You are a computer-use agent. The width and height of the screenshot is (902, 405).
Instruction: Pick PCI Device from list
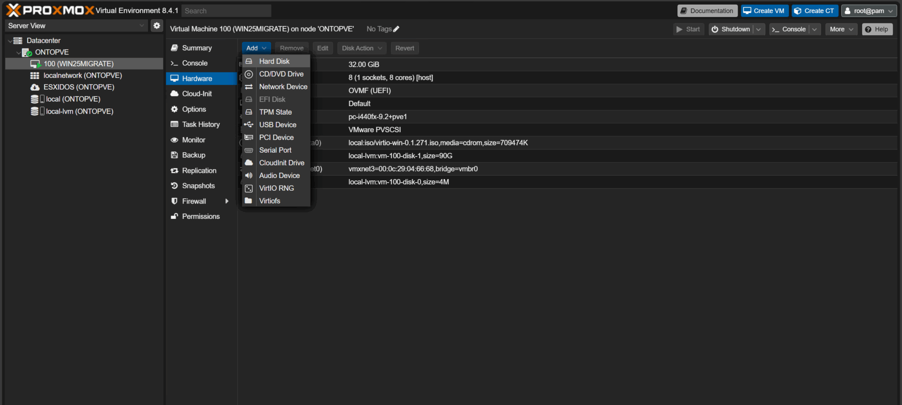tap(276, 137)
